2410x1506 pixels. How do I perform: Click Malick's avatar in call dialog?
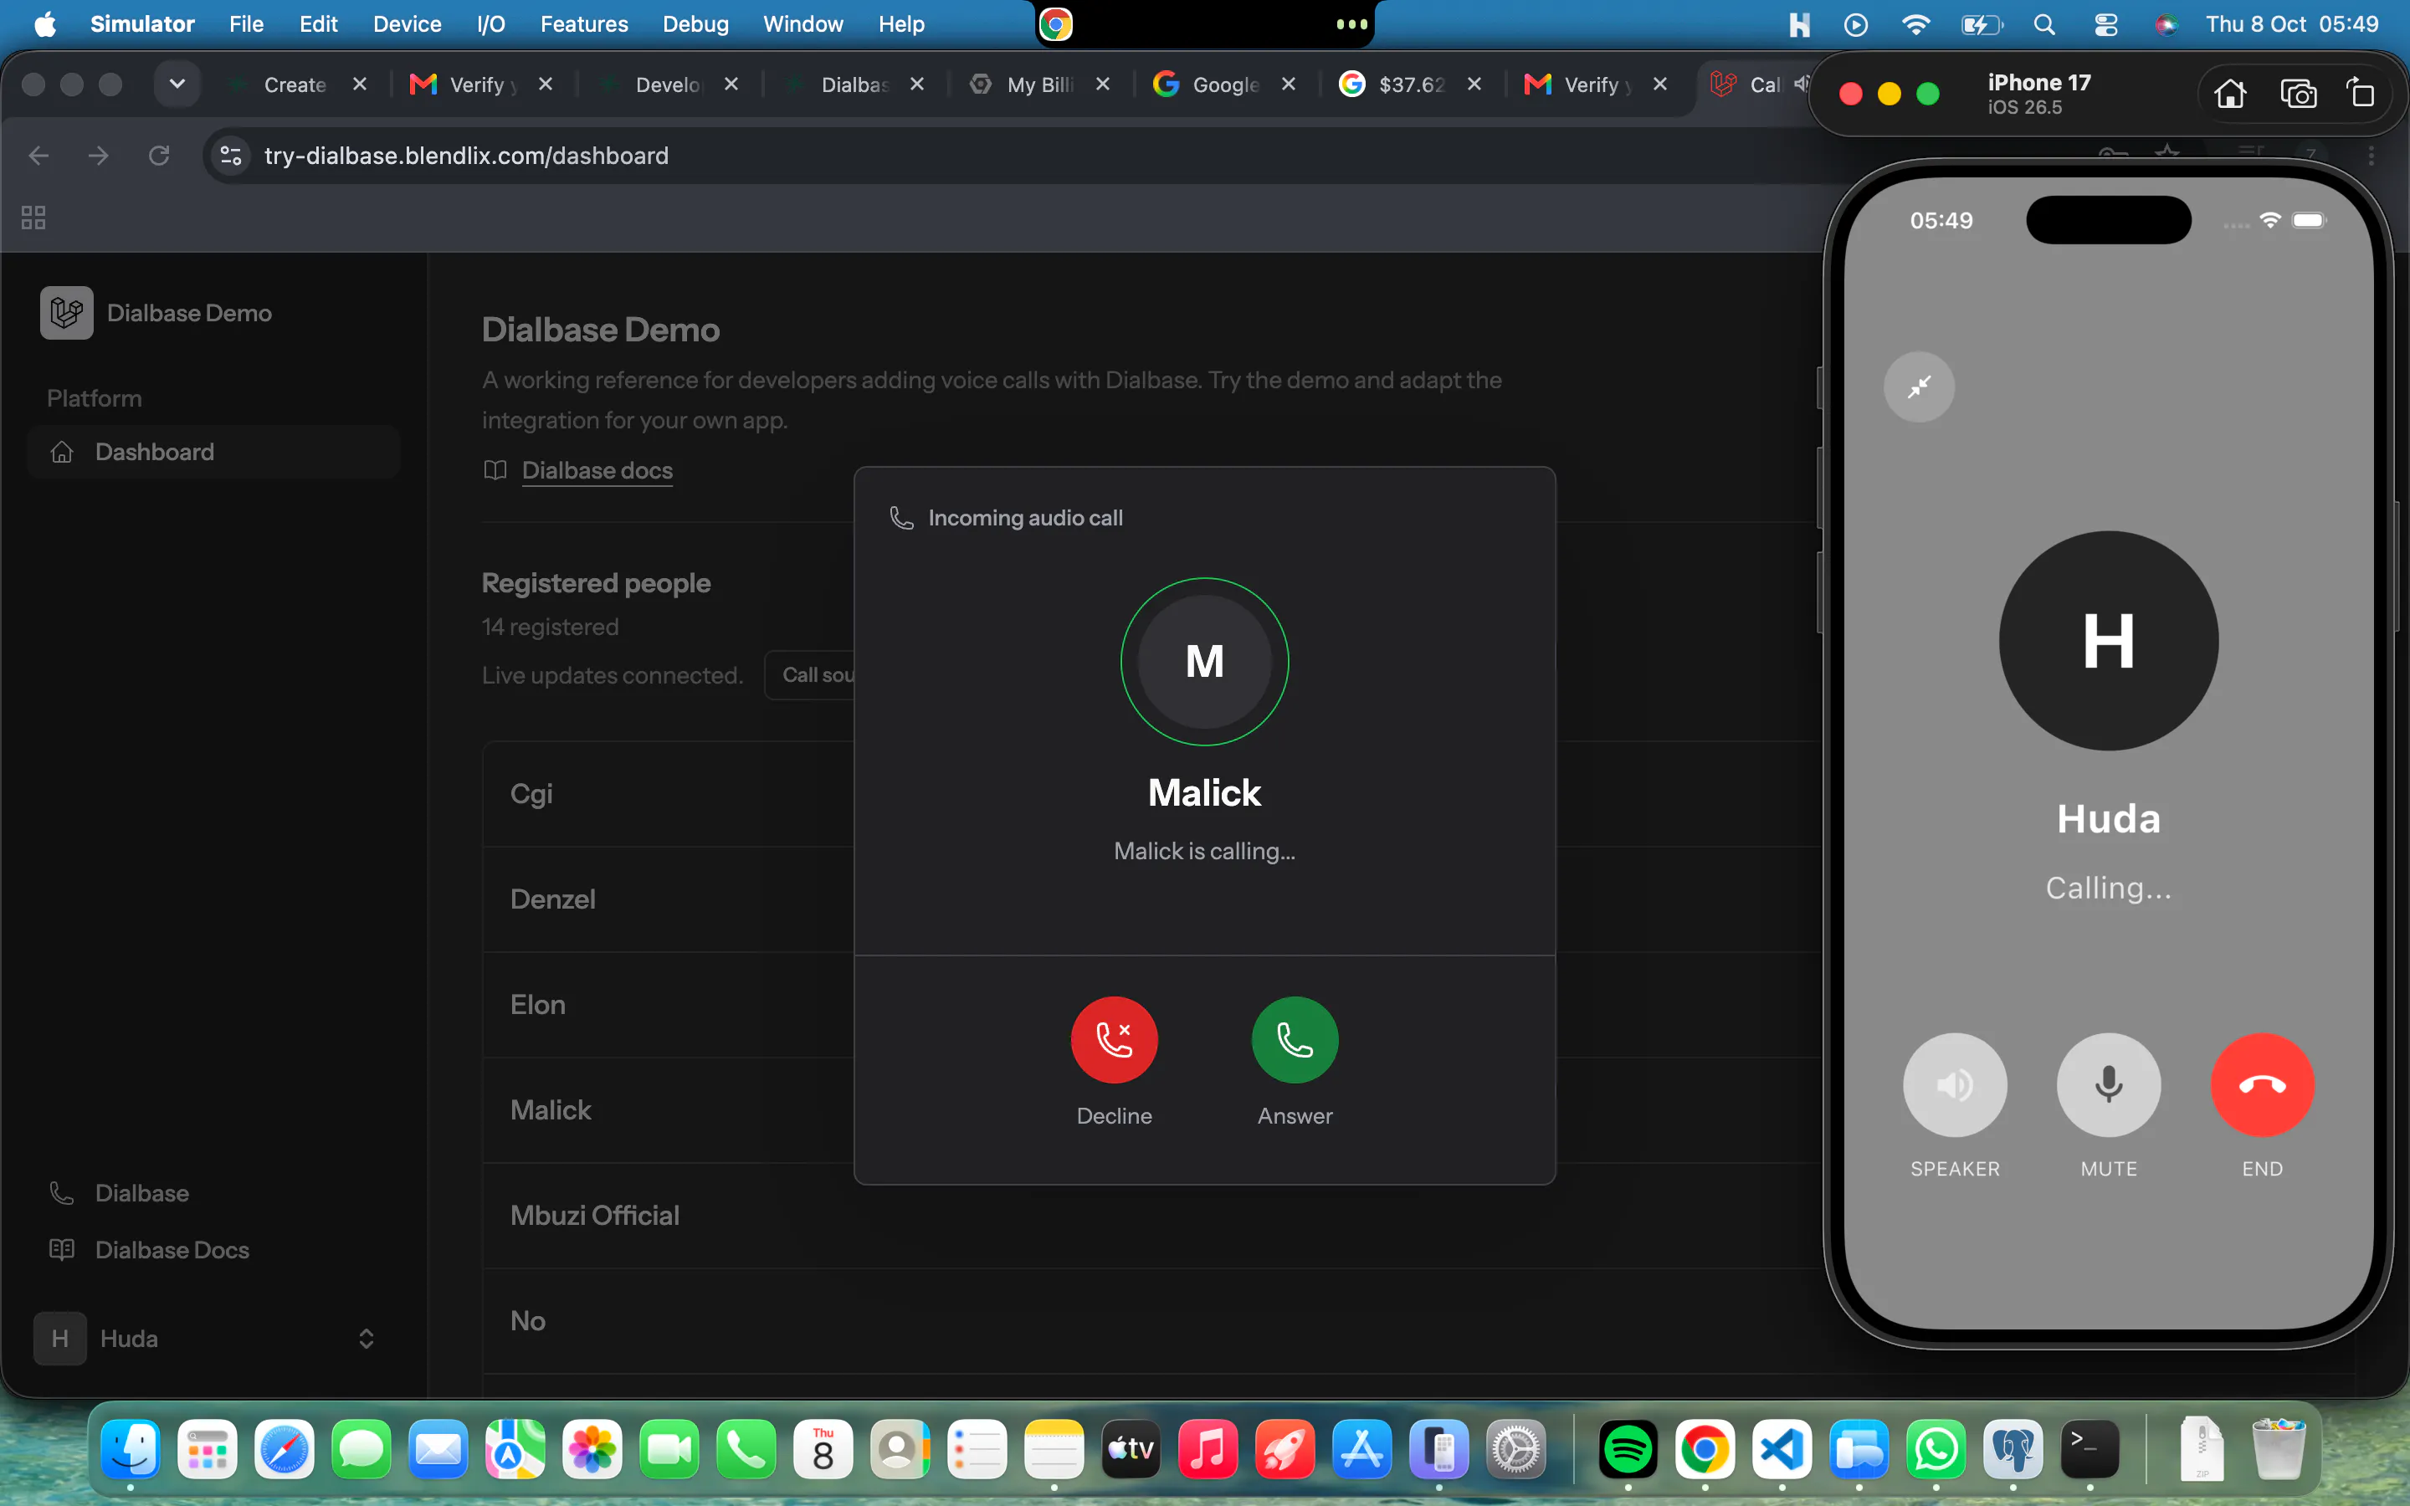[1204, 661]
